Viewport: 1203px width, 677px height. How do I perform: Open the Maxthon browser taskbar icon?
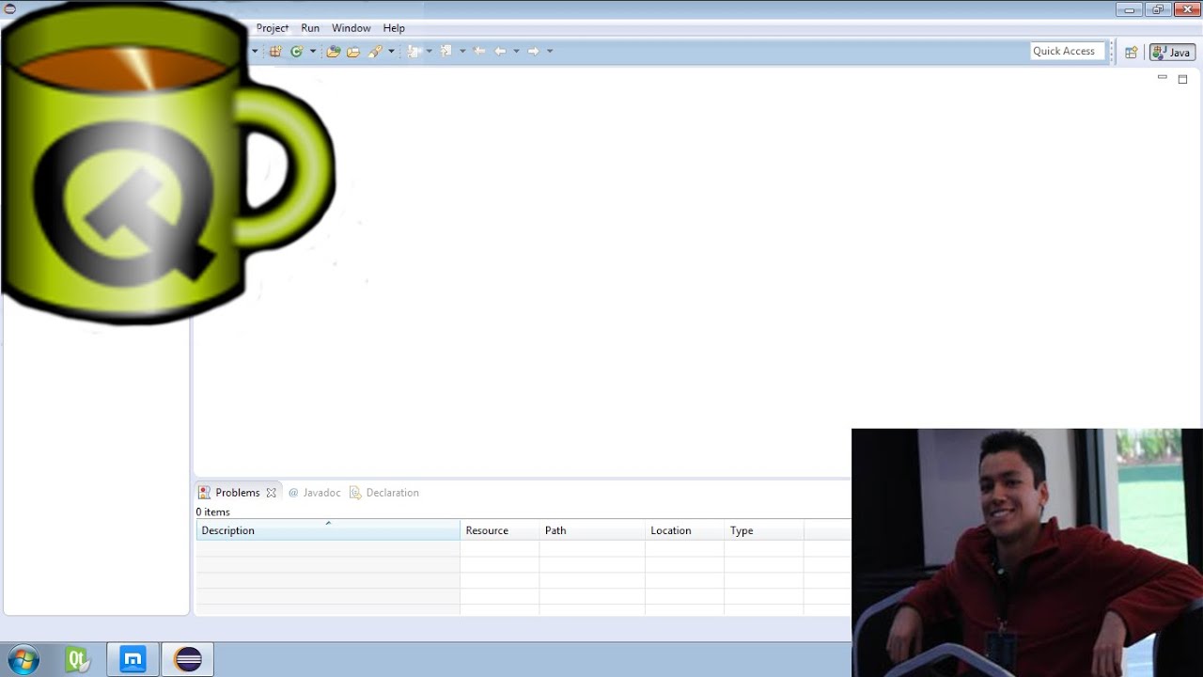133,660
